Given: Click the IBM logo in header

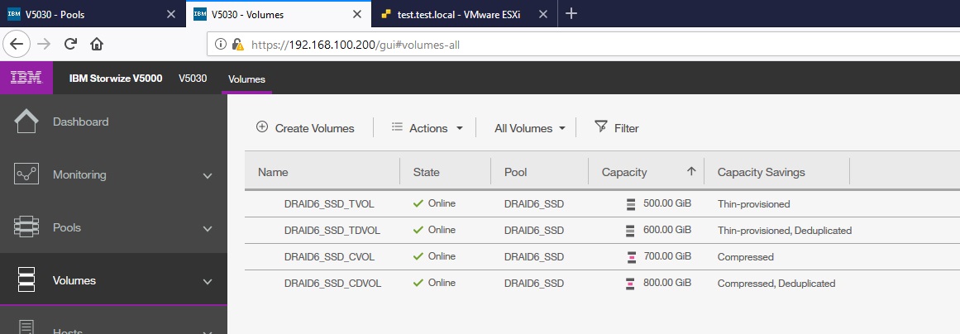Looking at the screenshot, I should [28, 79].
